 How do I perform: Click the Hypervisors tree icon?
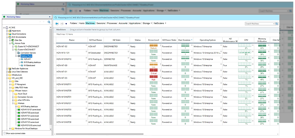click(10, 31)
